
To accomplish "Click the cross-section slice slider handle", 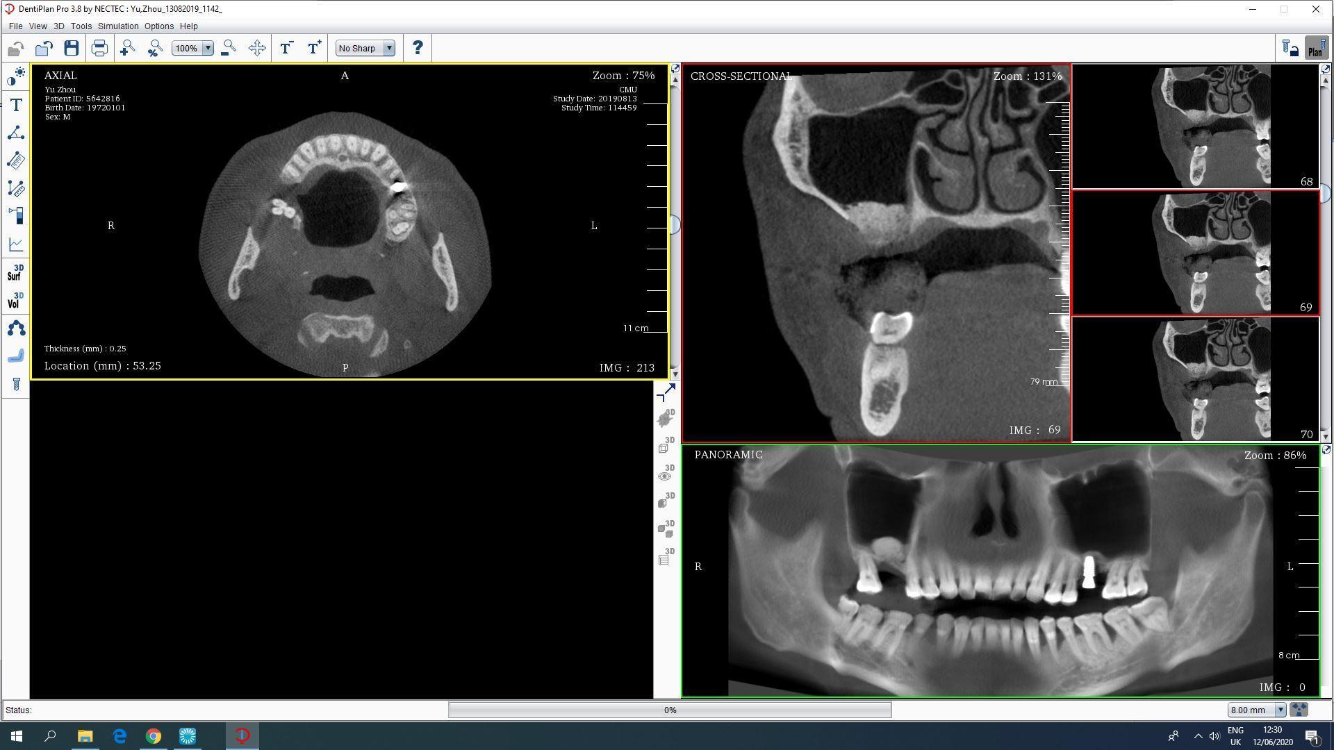I will tap(1326, 192).
